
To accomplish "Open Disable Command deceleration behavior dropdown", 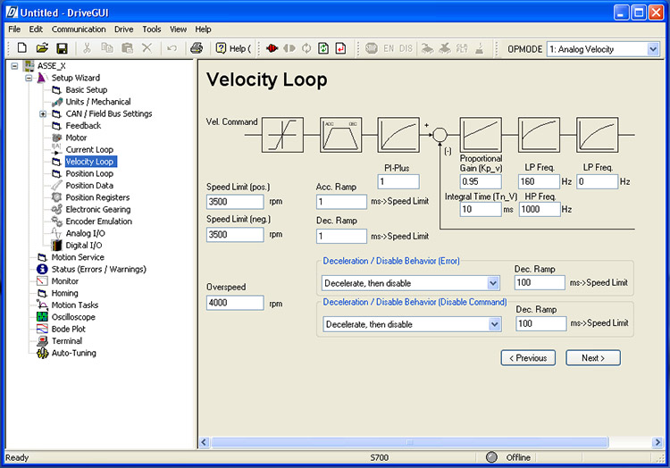I will click(494, 324).
